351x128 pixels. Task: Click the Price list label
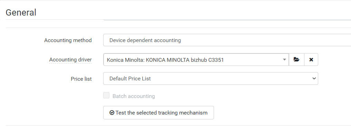(81, 79)
